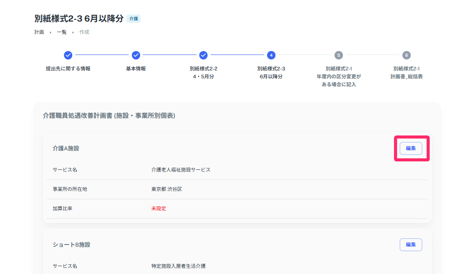Click the checkmark icon above 提出先に関する情報
This screenshot has height=274, width=472.
68,55
